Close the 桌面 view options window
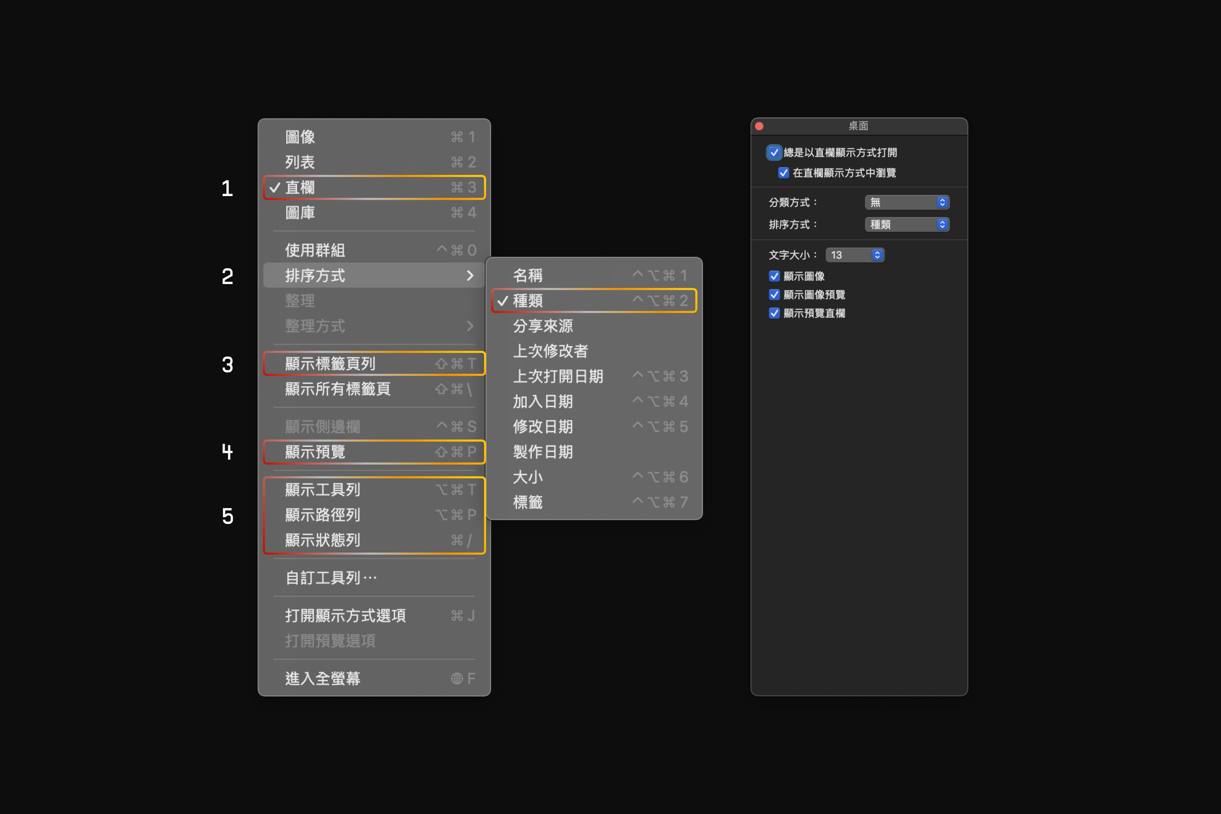This screenshot has height=814, width=1221. coord(759,126)
